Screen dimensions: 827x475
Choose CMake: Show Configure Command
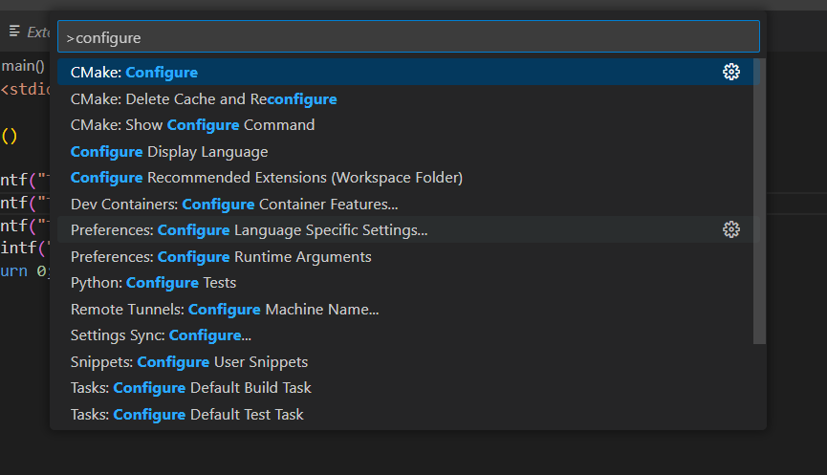pos(408,125)
